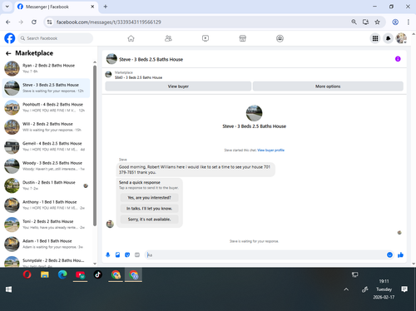Choose a sticker icon in composer

[127, 254]
